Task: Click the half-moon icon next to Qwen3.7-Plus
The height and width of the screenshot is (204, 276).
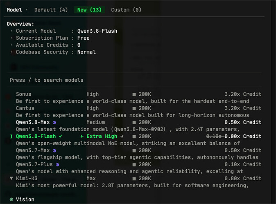Action: click(x=57, y=165)
